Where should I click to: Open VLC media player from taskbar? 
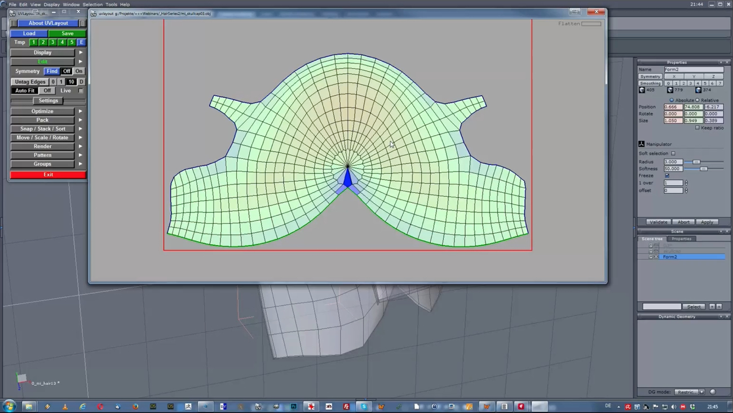pos(65,406)
